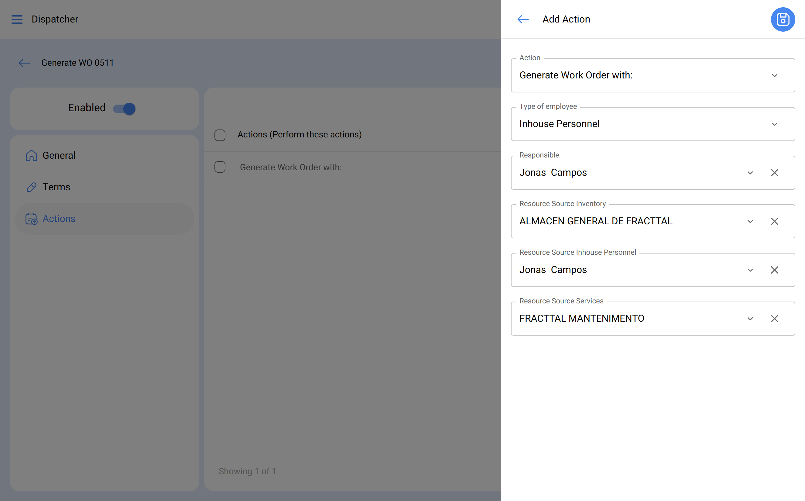Click the save icon in Add Action
Viewport: 805px width, 501px height.
tap(783, 19)
